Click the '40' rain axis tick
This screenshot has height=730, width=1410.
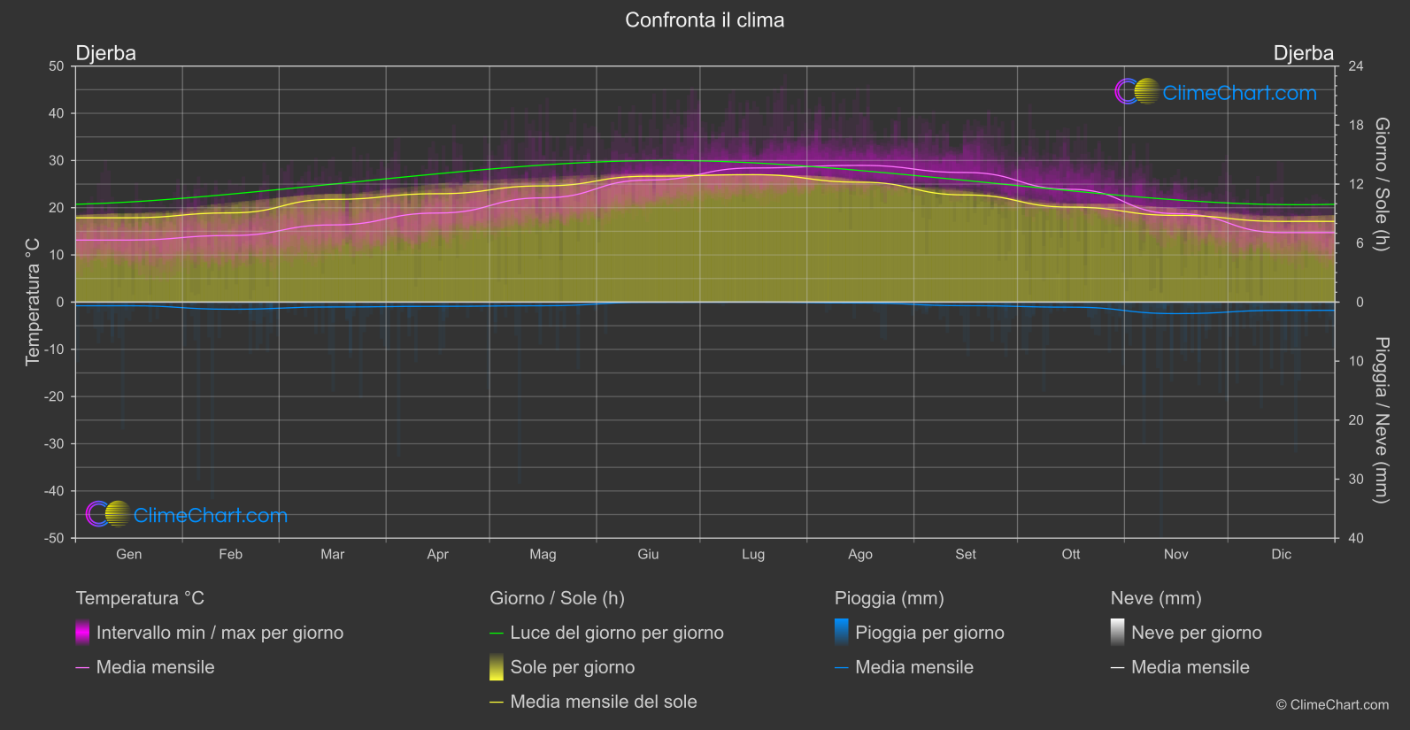[1355, 538]
